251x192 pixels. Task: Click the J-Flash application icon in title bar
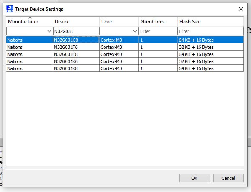pyautogui.click(x=10, y=8)
